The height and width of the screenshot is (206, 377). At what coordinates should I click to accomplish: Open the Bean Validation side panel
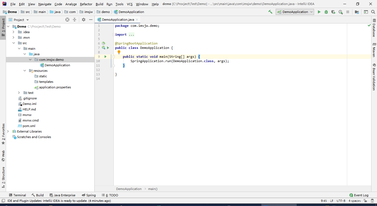tap(374, 77)
